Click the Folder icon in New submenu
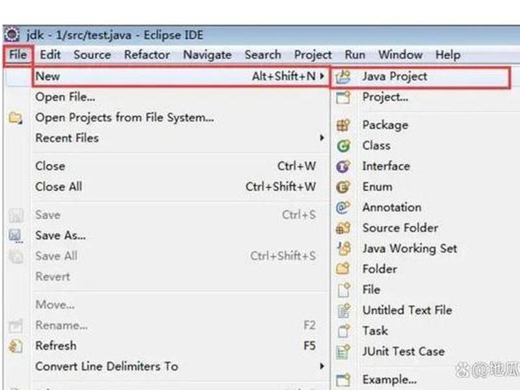Viewport: 520px width, 390px height. coord(343,269)
